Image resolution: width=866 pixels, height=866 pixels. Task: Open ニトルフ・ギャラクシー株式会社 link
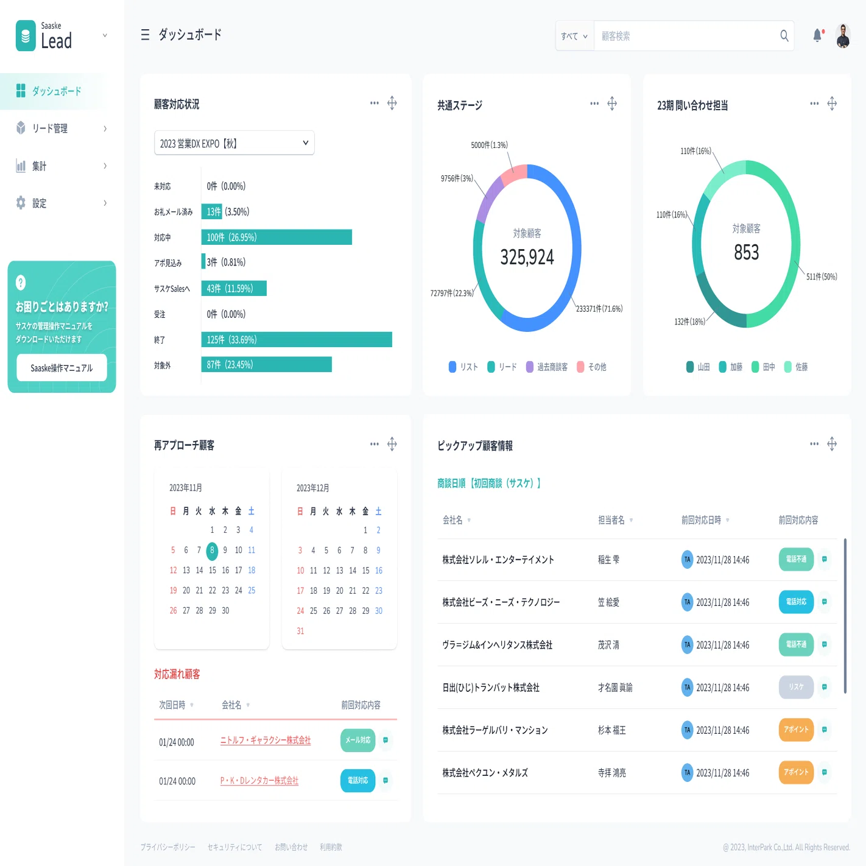coord(266,740)
